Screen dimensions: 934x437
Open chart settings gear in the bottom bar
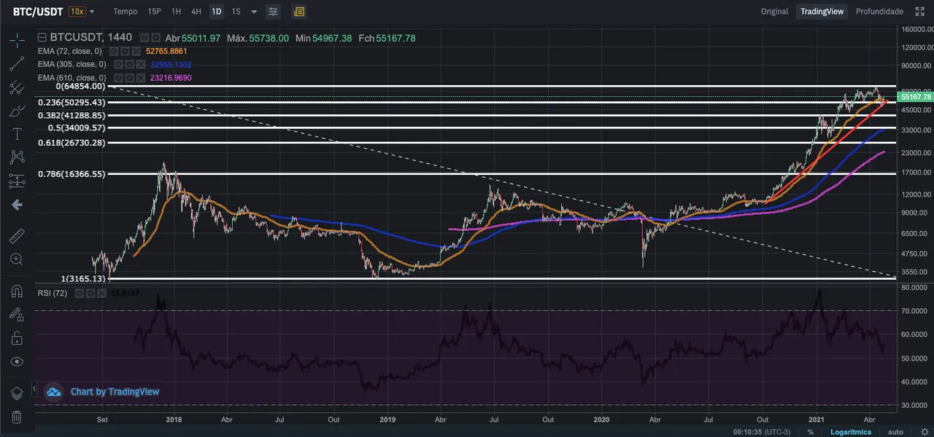click(924, 432)
